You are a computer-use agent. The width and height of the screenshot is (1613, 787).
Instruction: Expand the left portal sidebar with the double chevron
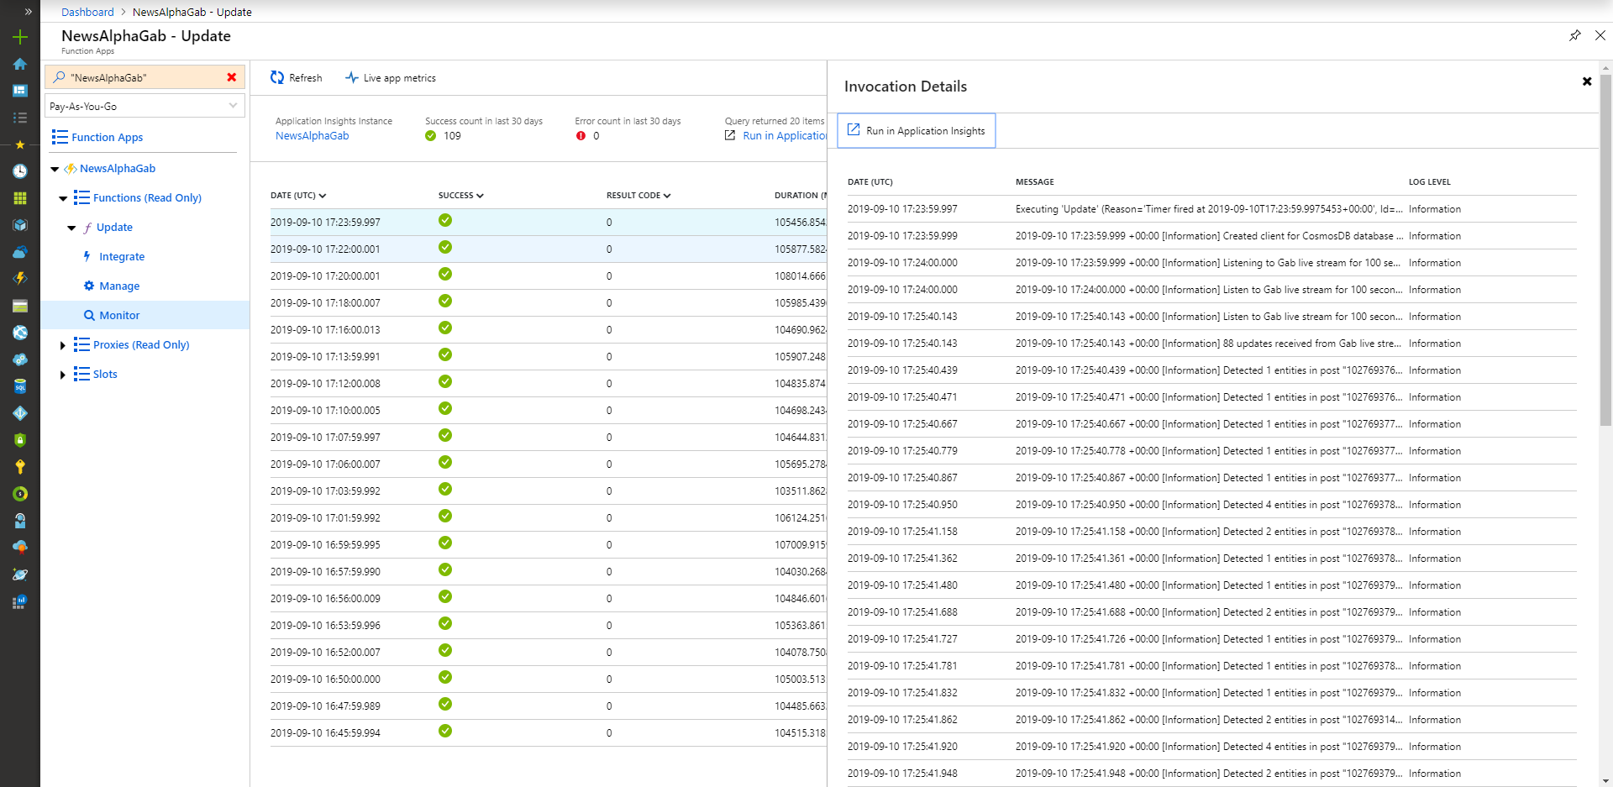(28, 12)
